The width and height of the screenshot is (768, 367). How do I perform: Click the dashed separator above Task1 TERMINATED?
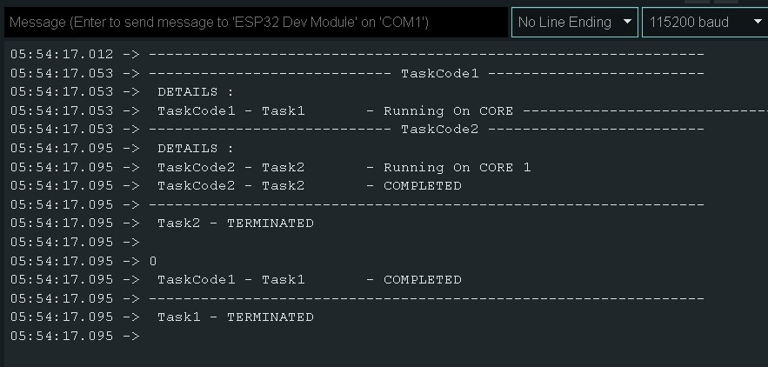coord(426,299)
